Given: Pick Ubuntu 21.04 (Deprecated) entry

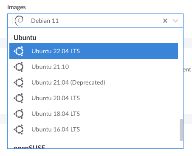Looking at the screenshot, I should click(x=93, y=82).
